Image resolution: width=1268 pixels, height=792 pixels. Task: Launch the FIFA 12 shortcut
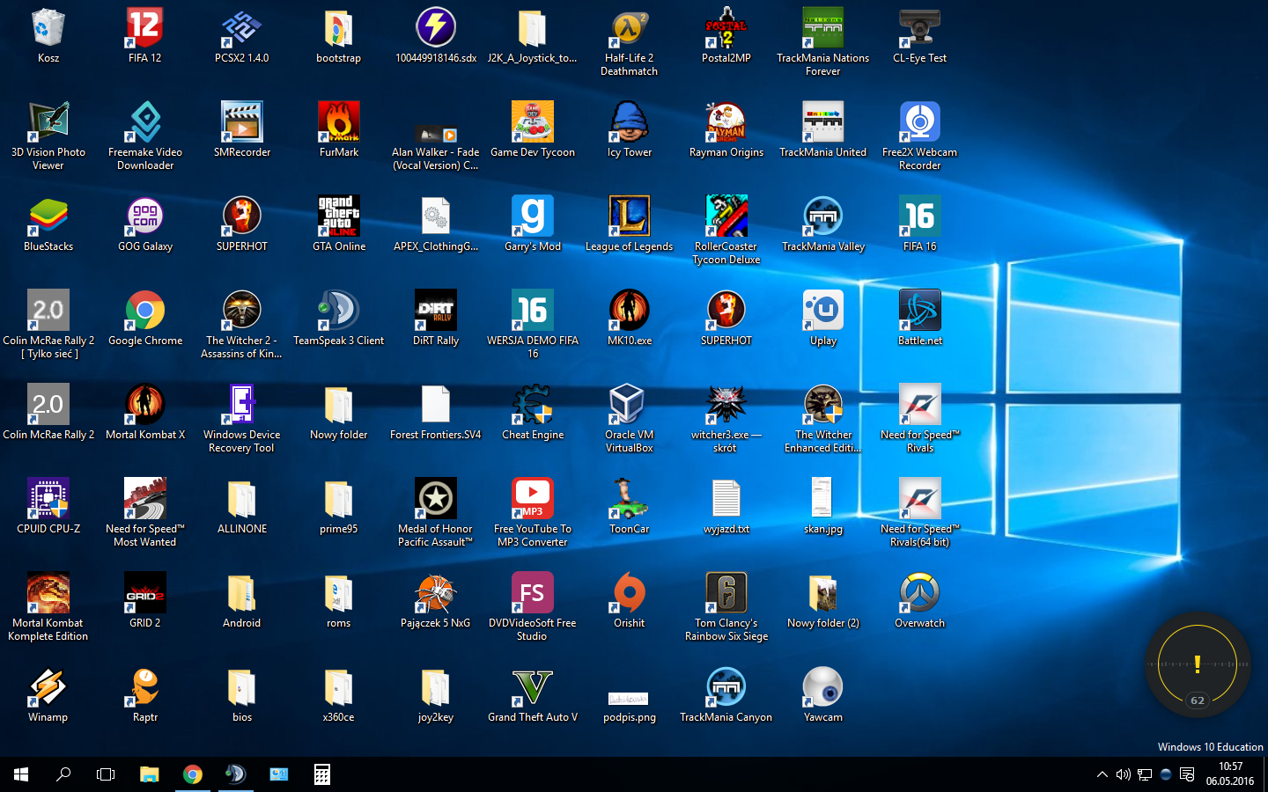[x=145, y=28]
